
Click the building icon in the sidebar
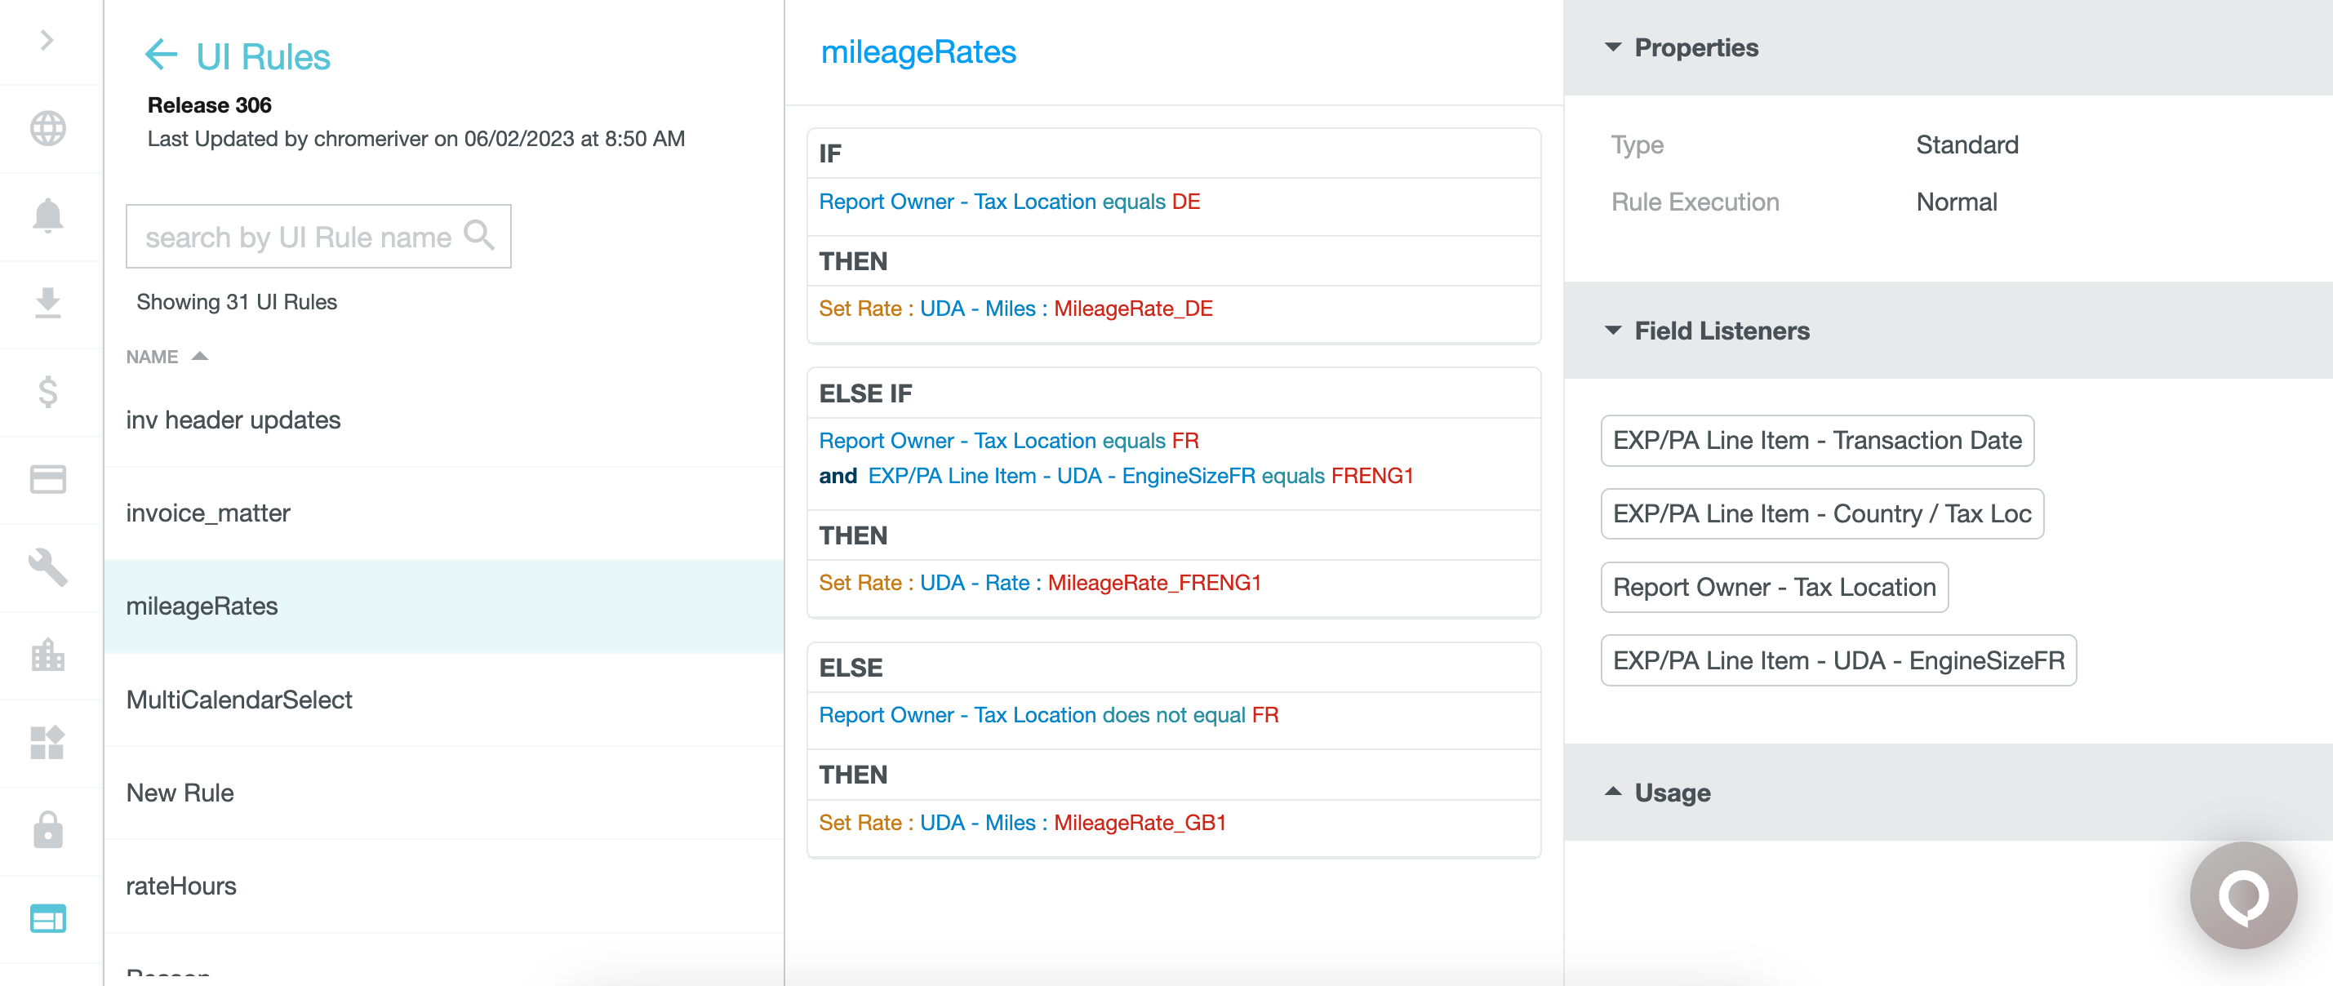coord(48,655)
